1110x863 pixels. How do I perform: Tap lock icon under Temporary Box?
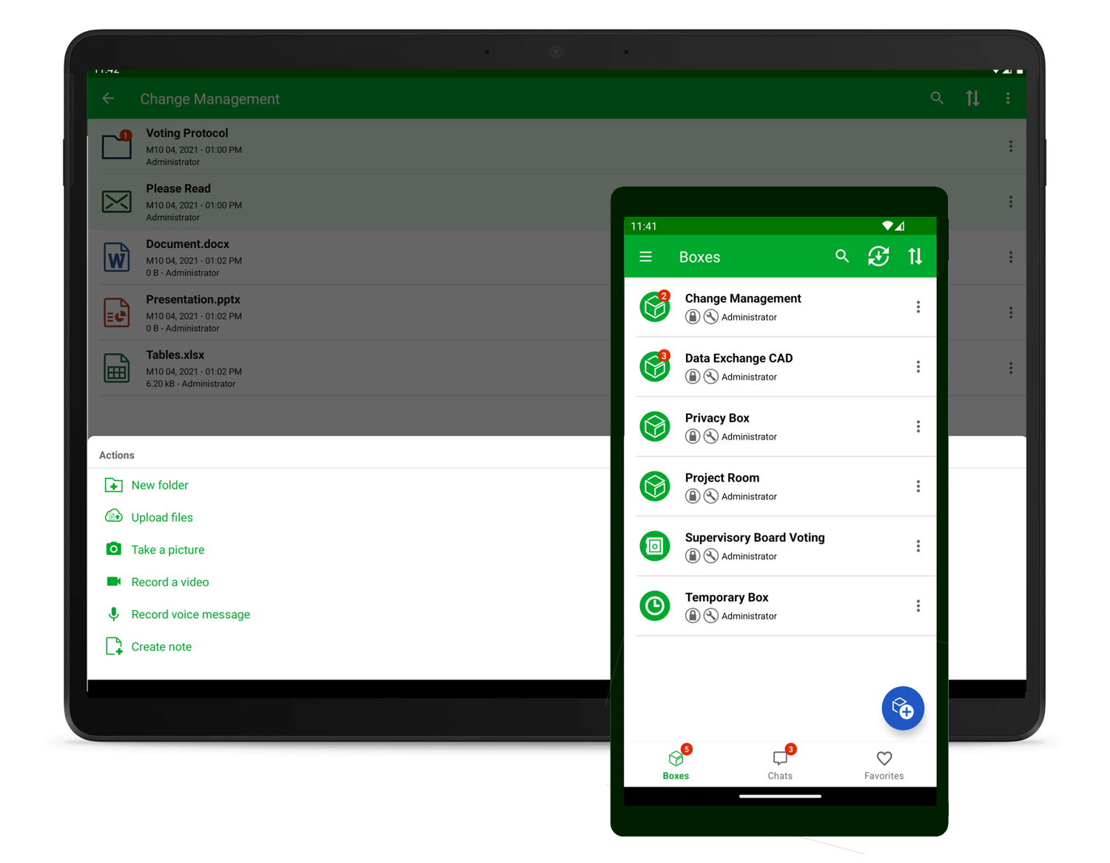693,616
